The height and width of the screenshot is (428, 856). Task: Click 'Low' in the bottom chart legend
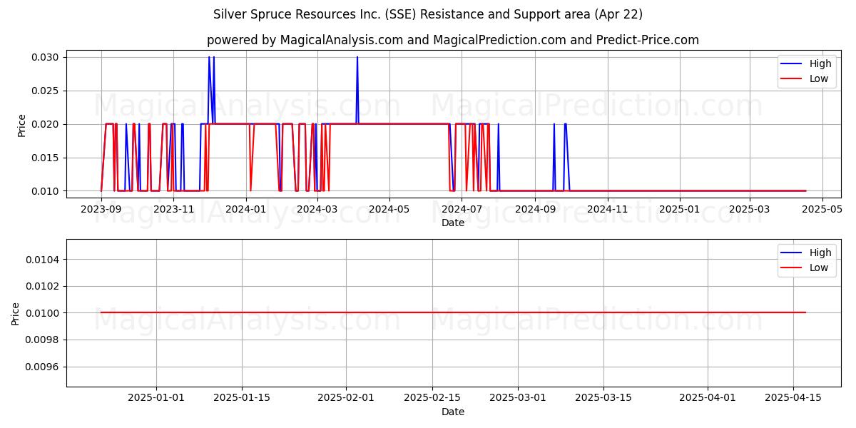point(819,268)
